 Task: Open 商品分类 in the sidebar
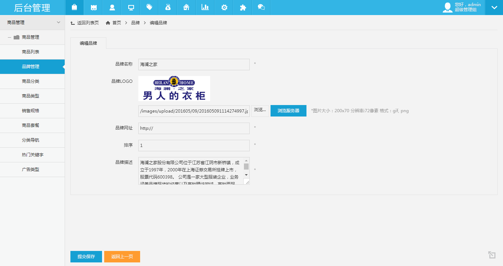click(x=32, y=81)
